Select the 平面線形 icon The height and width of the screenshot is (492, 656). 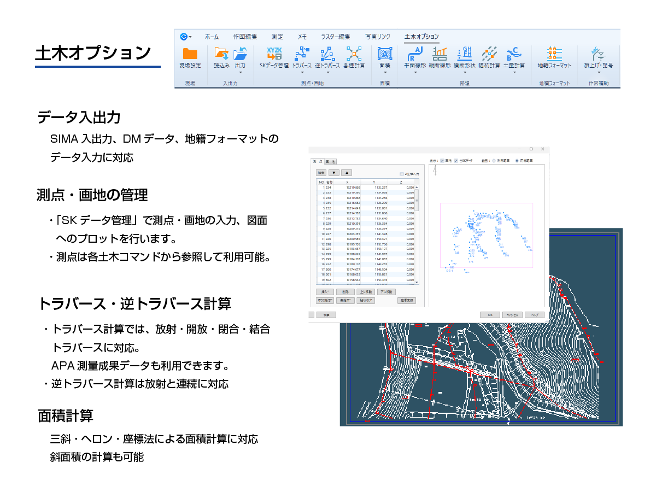[x=415, y=54]
